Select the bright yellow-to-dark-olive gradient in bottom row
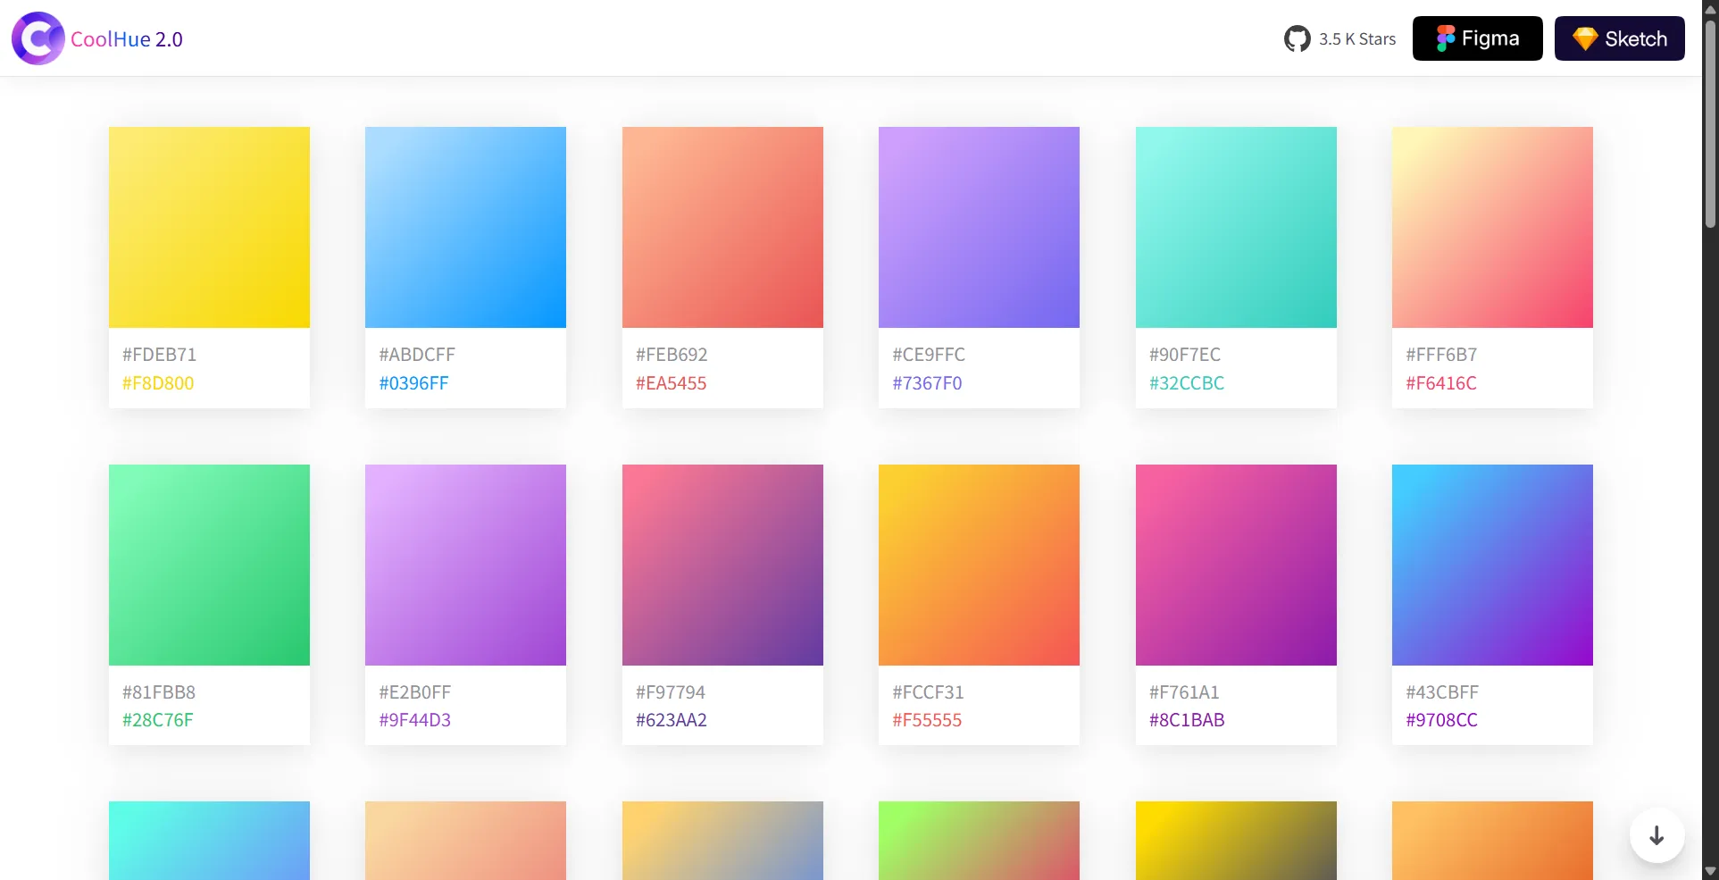The image size is (1719, 880). [1236, 841]
